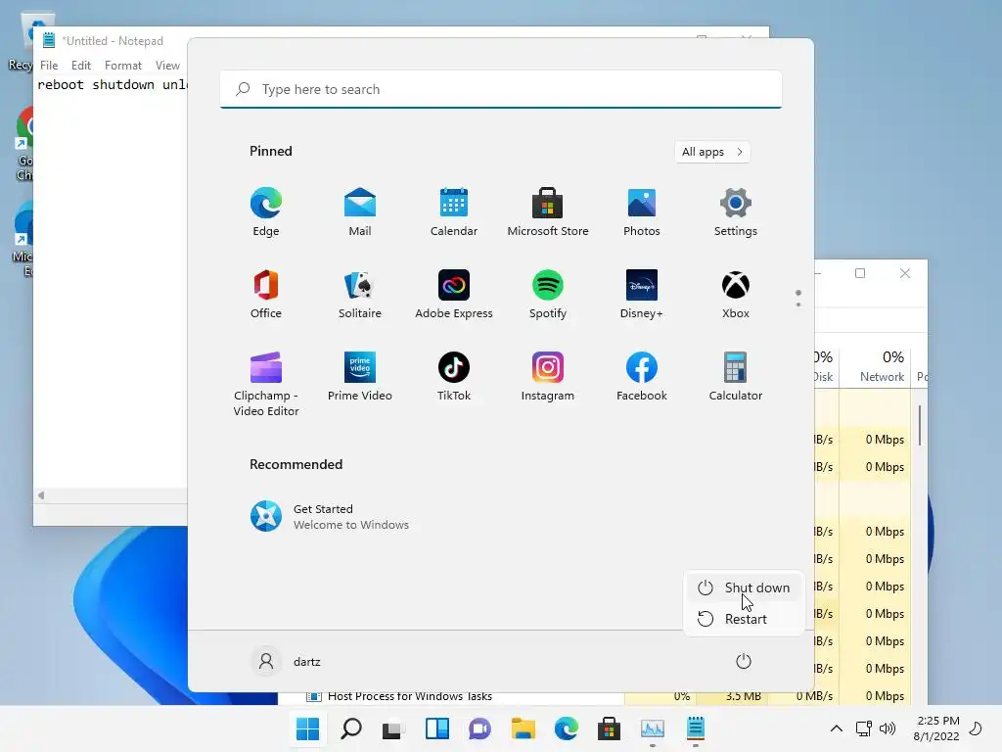Choose Restart from the power menu
The image size is (1002, 752).
tap(744, 619)
